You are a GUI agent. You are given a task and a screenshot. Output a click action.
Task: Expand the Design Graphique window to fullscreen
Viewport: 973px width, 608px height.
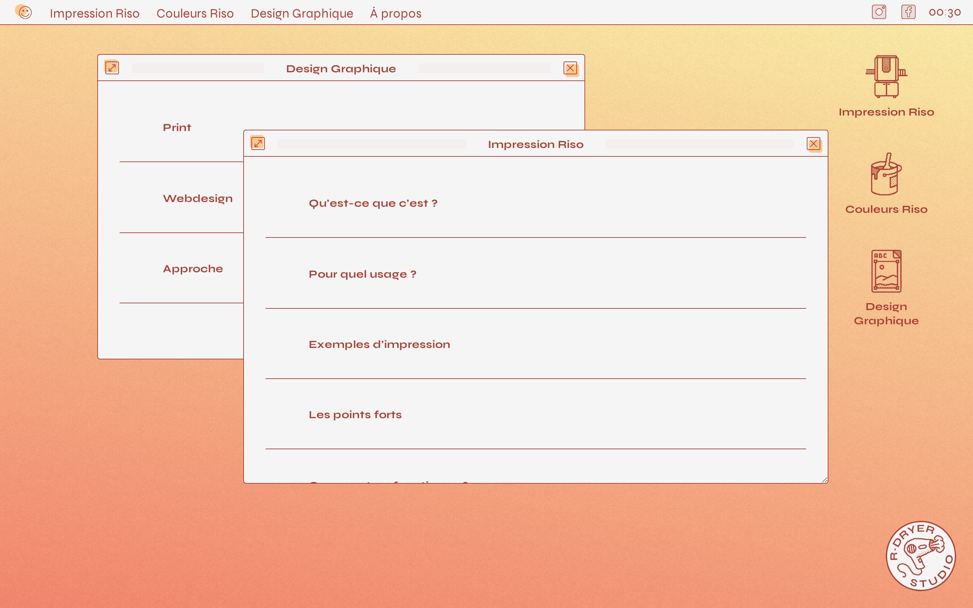click(x=112, y=68)
